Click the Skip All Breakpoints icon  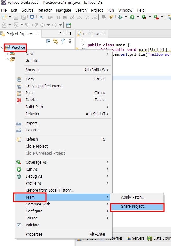tap(41, 17)
